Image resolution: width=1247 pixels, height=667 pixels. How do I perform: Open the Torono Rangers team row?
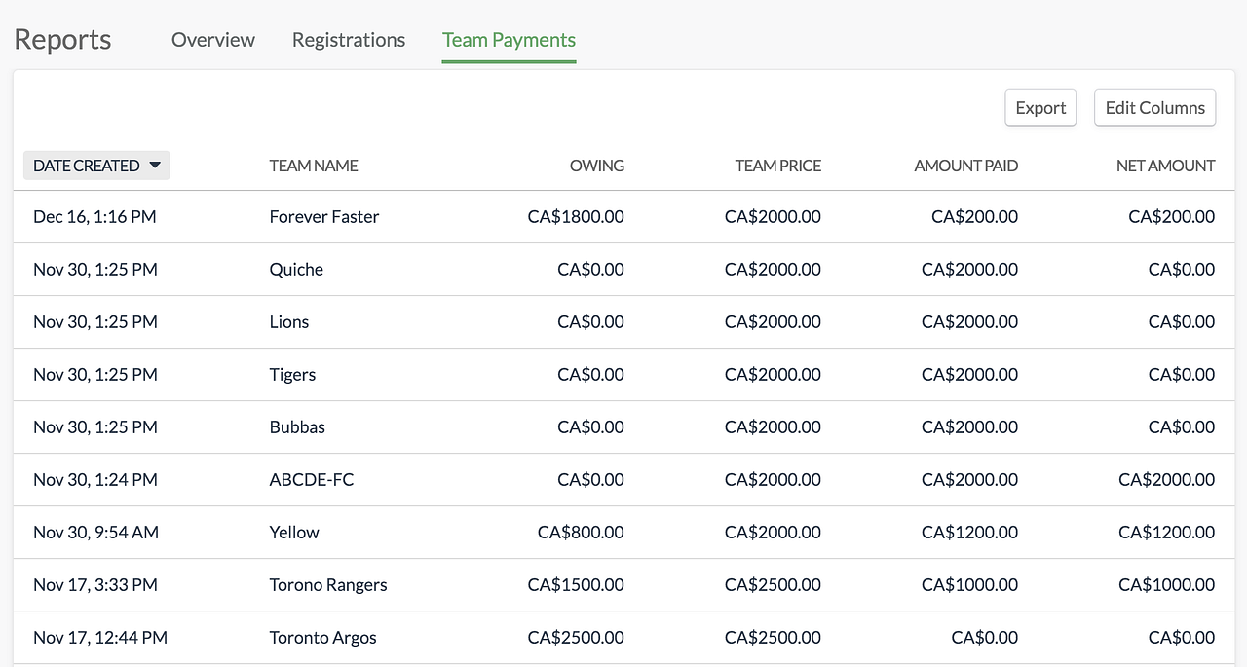pyautogui.click(x=328, y=585)
